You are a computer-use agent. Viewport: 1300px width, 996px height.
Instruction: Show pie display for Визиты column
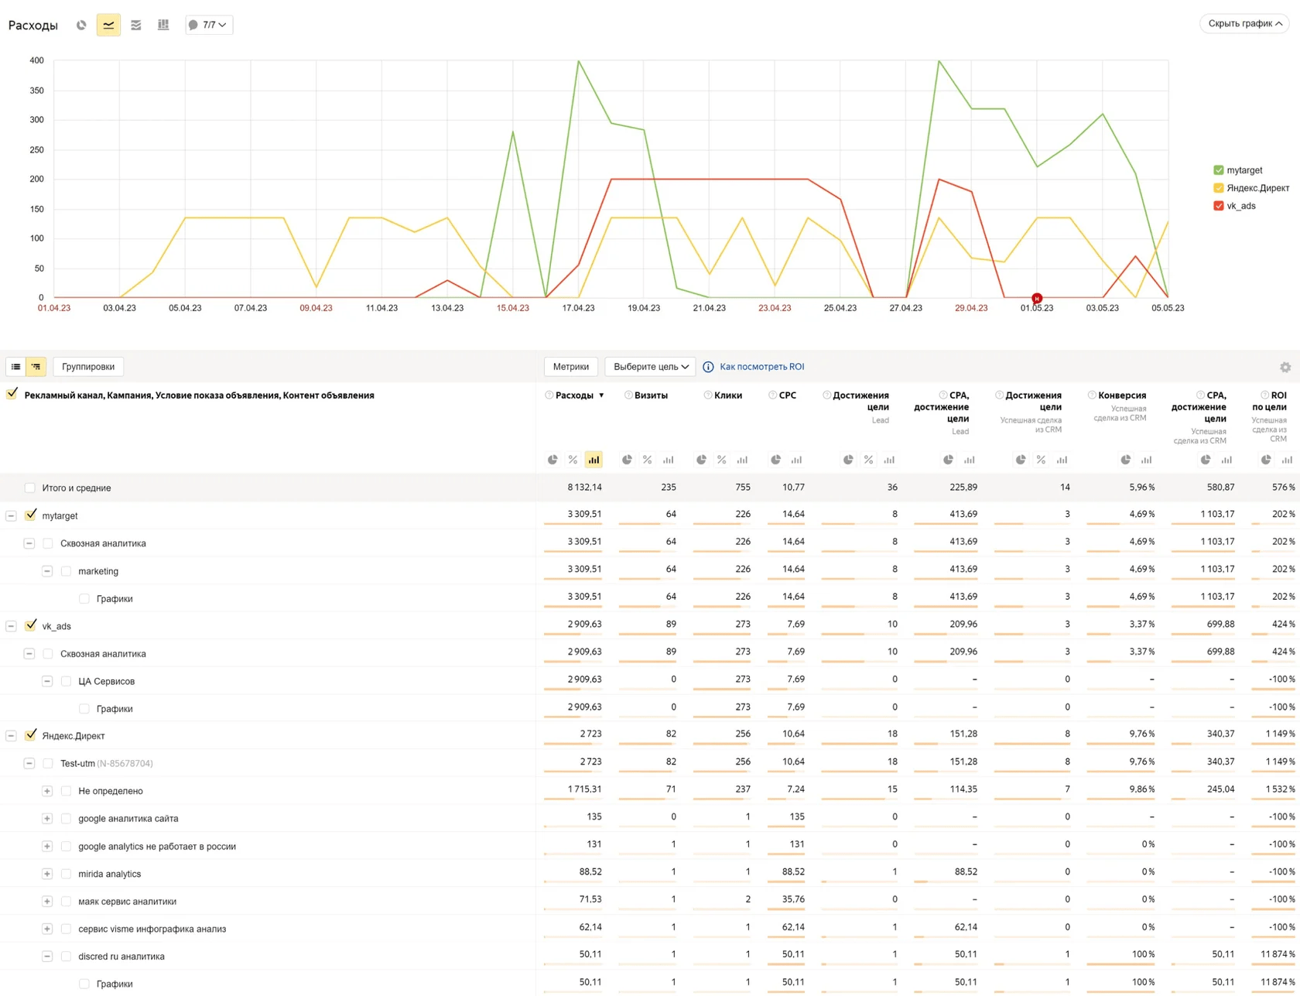(x=627, y=460)
